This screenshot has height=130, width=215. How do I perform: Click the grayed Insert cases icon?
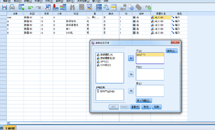tap(82, 7)
